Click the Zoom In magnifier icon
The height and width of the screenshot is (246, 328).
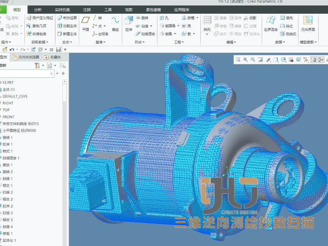click(245, 60)
